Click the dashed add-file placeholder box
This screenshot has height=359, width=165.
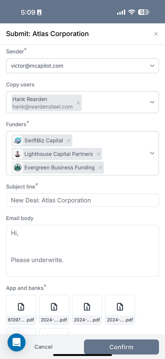54,331
